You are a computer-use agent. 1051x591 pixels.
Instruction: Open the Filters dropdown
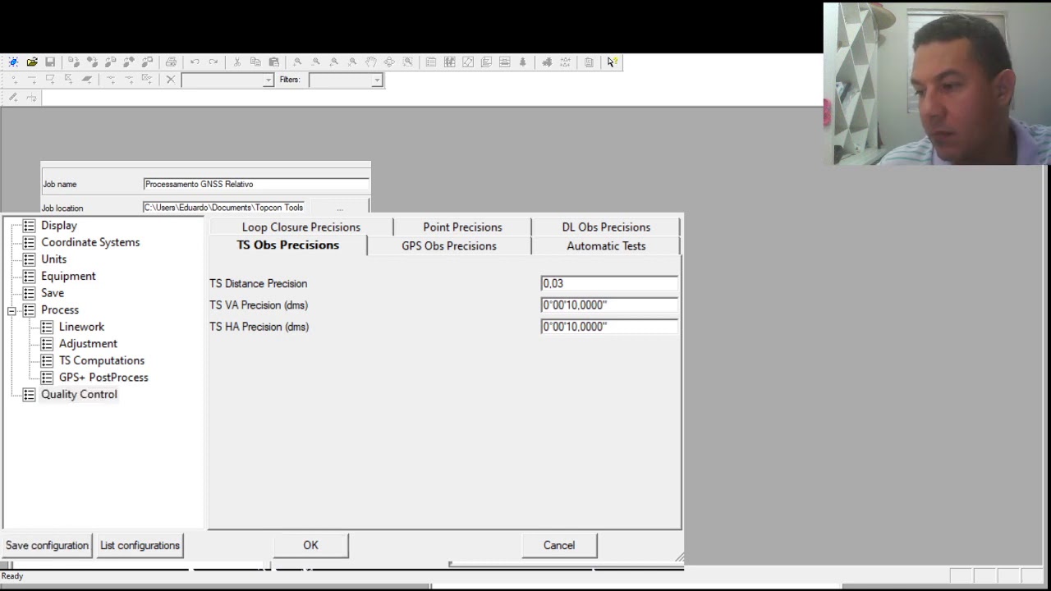point(377,80)
